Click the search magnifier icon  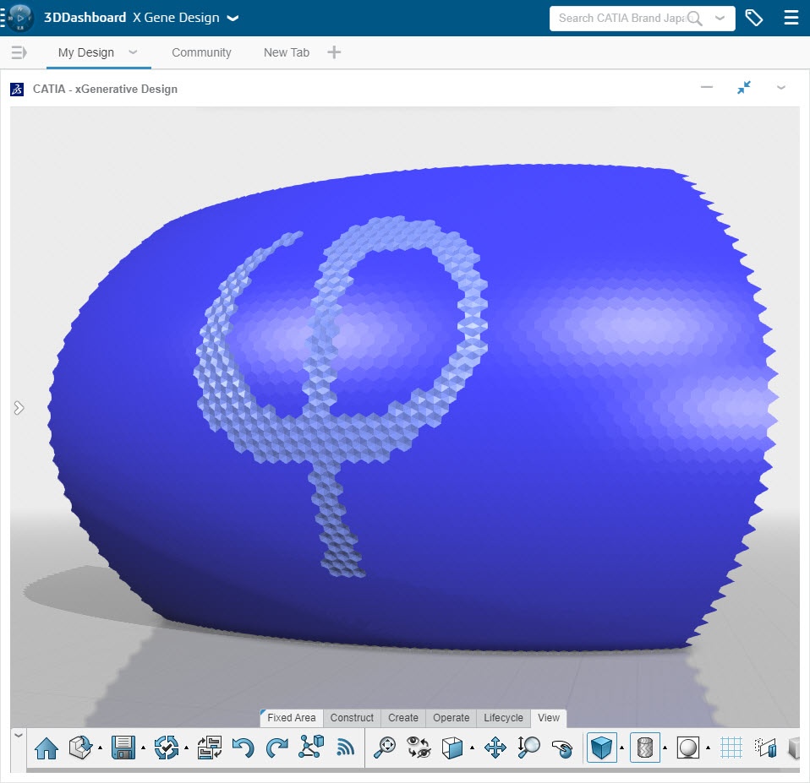[x=695, y=19]
